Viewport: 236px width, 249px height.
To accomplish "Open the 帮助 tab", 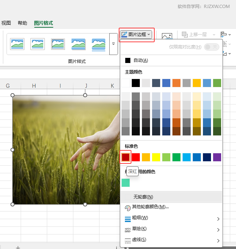I will (23, 23).
